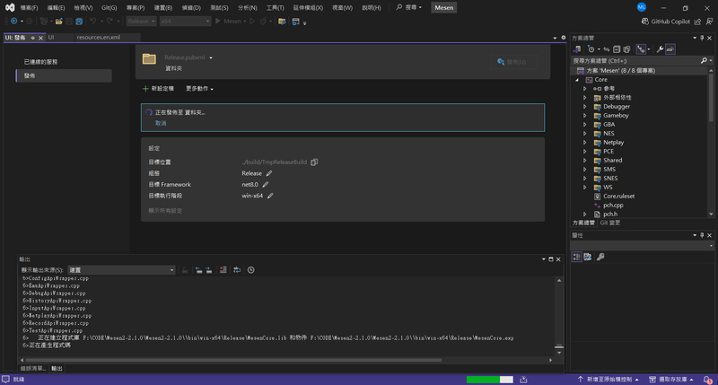The image size is (718, 385).
Task: Toggle preview selected items in Solution Explorer
Action: (670, 49)
